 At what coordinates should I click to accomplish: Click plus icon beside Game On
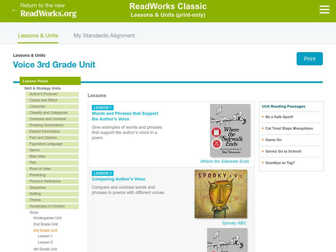pyautogui.click(x=263, y=140)
